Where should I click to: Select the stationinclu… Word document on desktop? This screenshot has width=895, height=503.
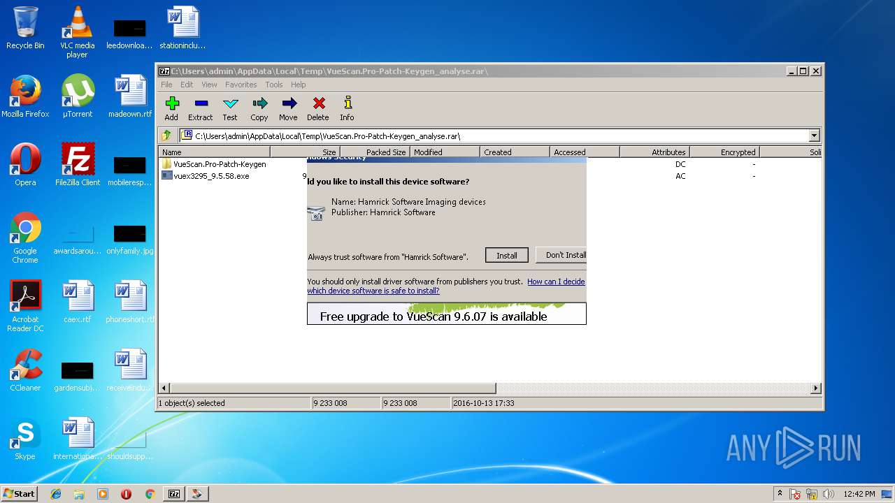(x=182, y=28)
